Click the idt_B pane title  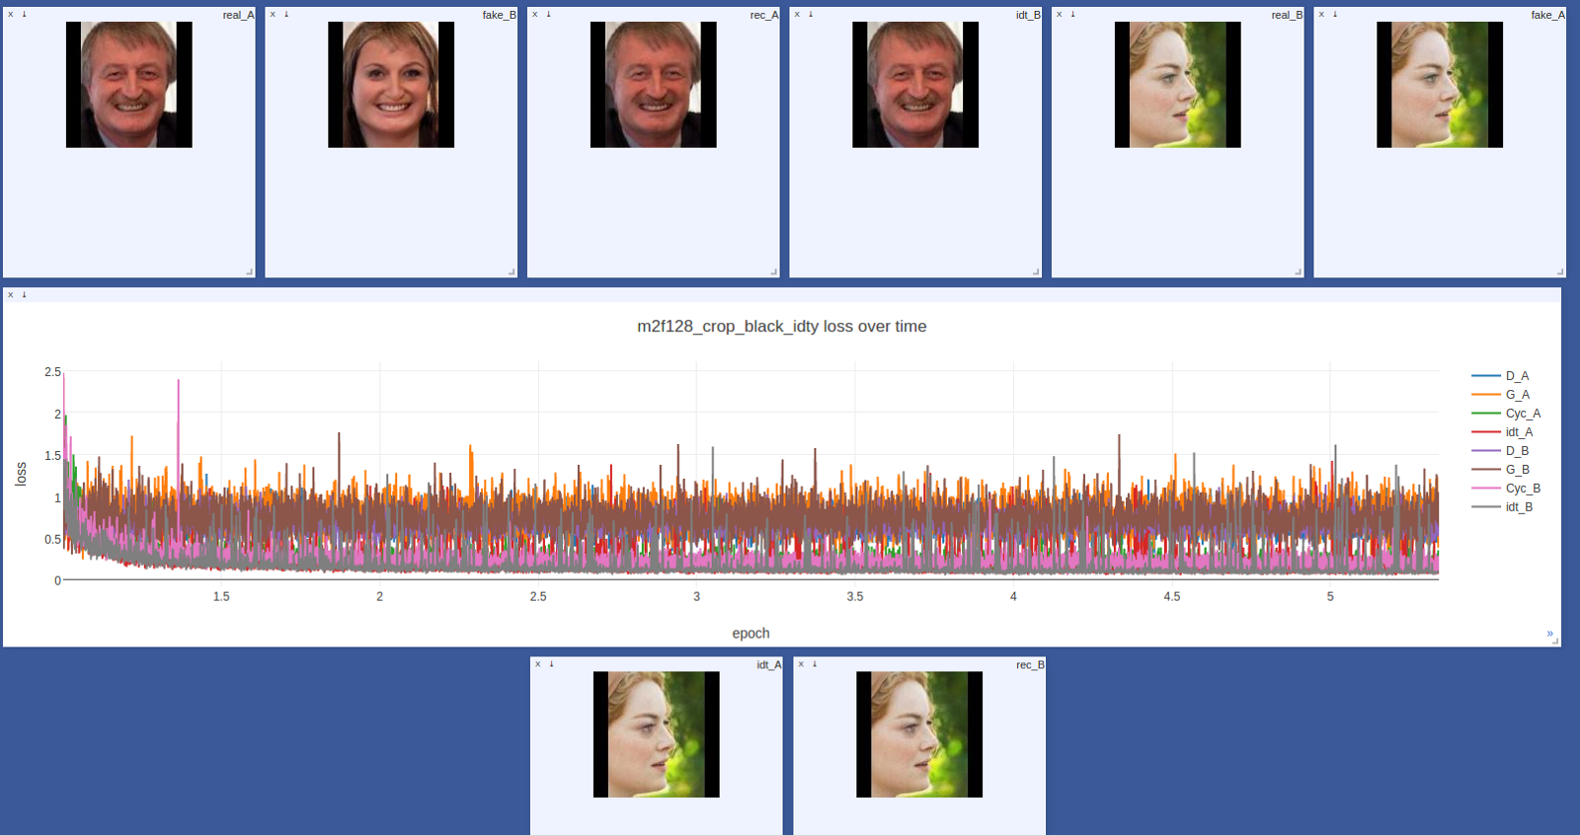(x=1028, y=15)
